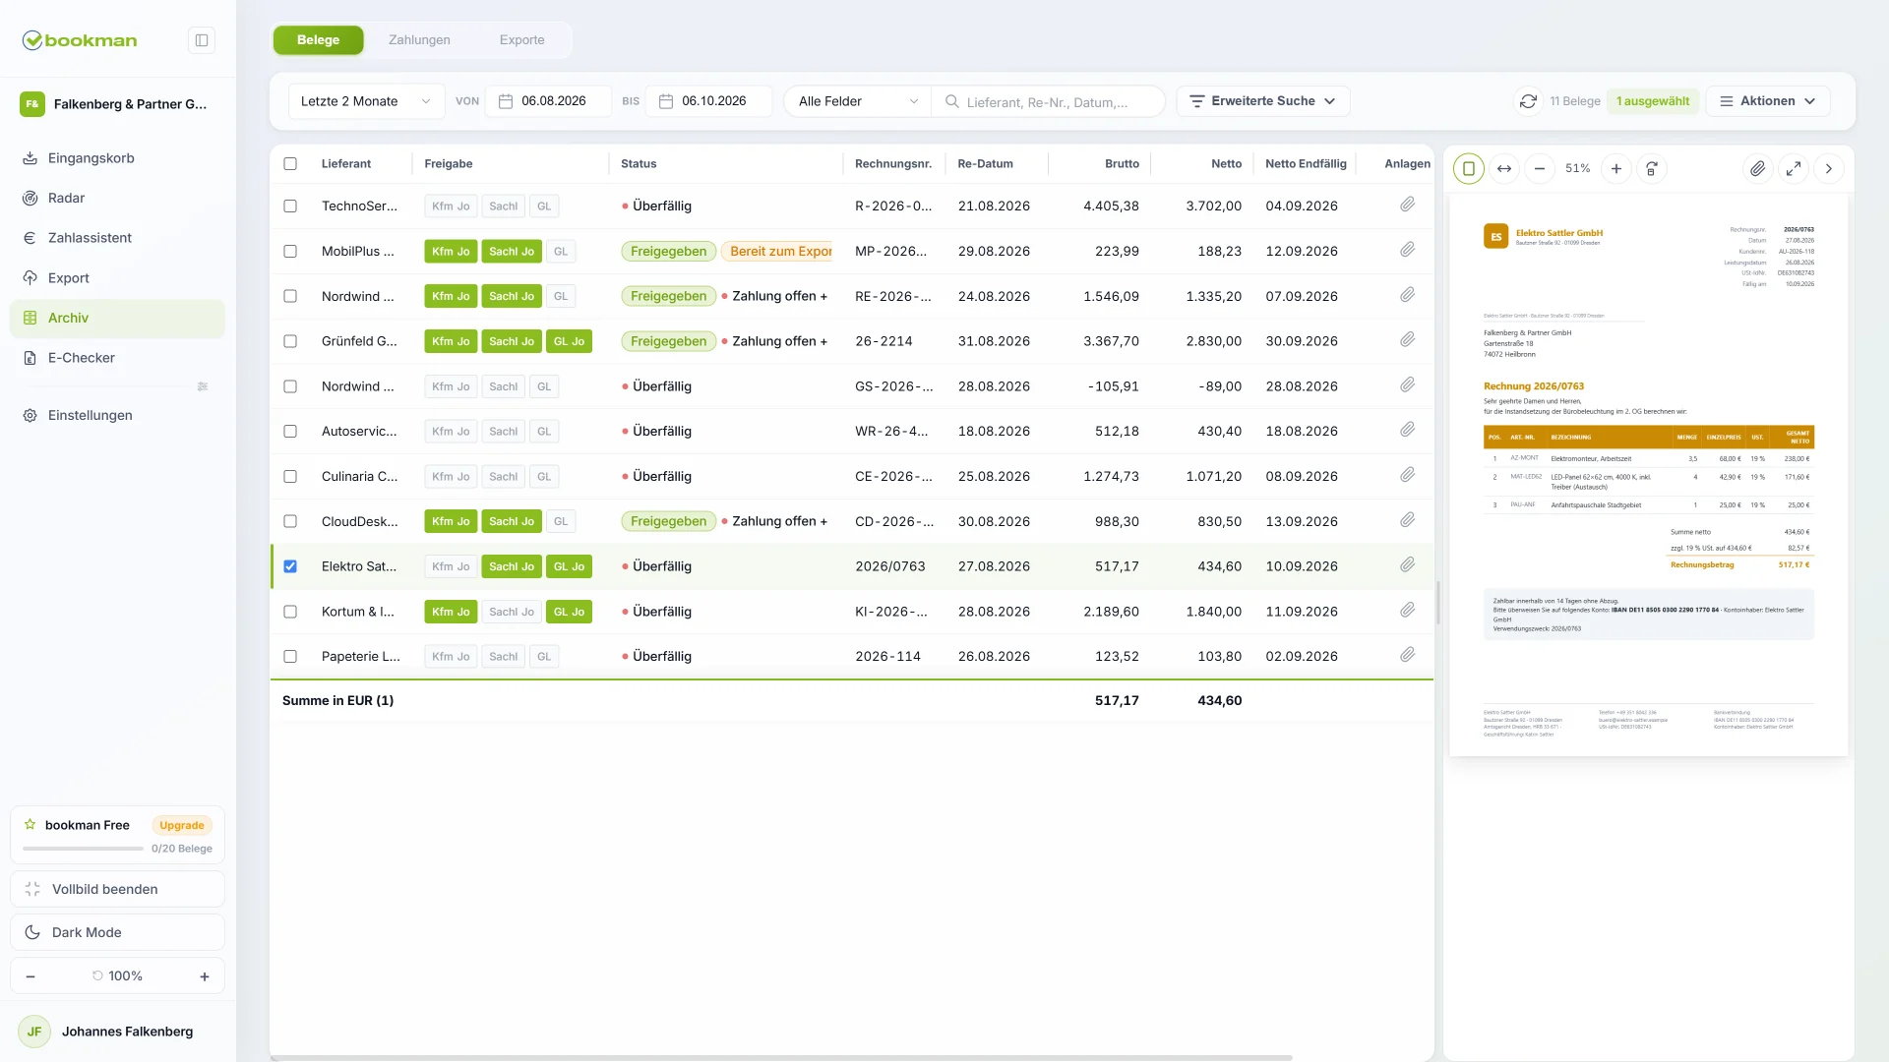Click Vollbild beenden
The width and height of the screenshot is (1889, 1062).
118,889
